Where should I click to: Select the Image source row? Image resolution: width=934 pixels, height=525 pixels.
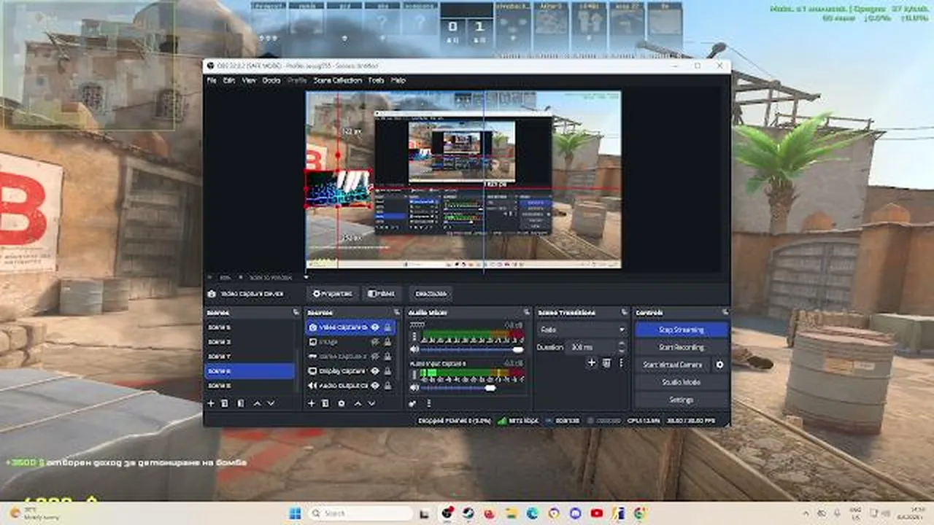pos(350,342)
